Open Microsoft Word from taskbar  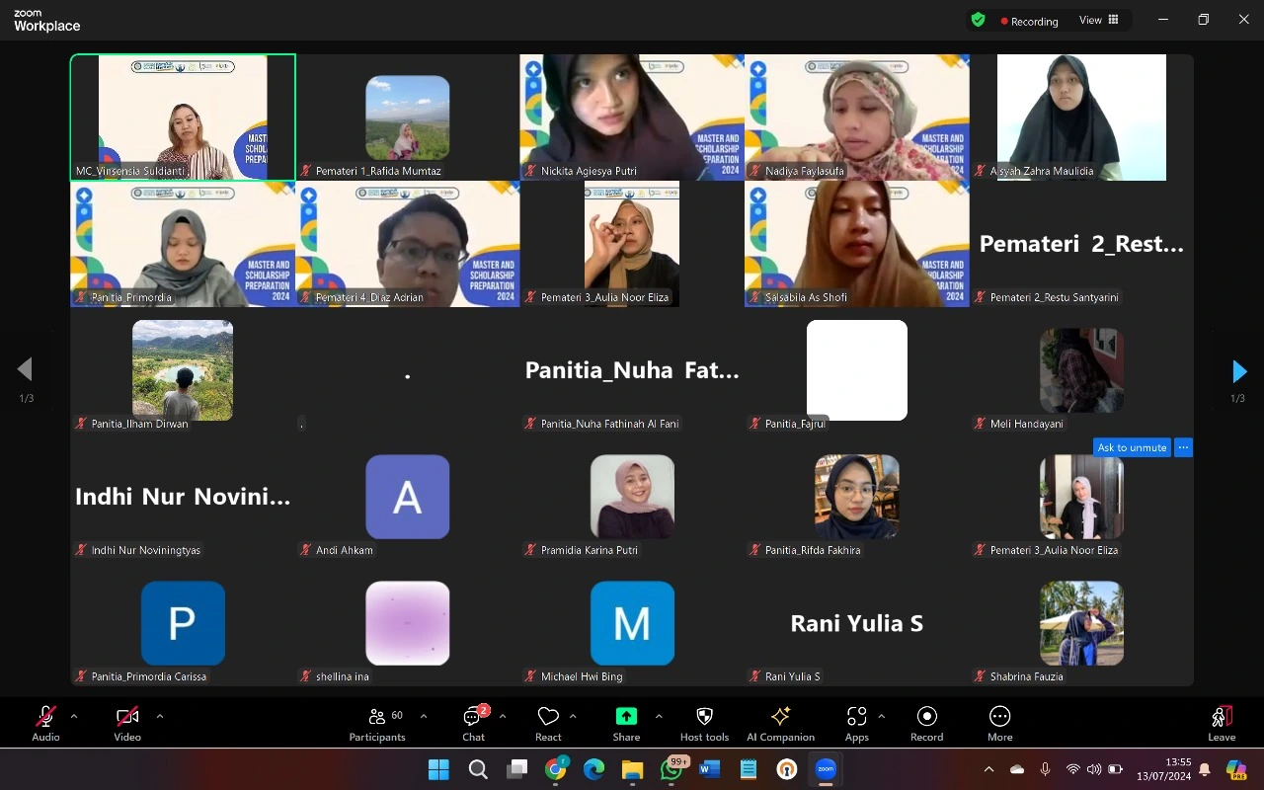tap(709, 769)
